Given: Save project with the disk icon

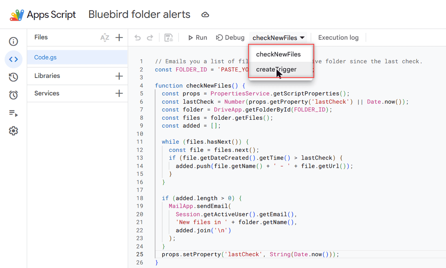Looking at the screenshot, I should pyautogui.click(x=169, y=38).
